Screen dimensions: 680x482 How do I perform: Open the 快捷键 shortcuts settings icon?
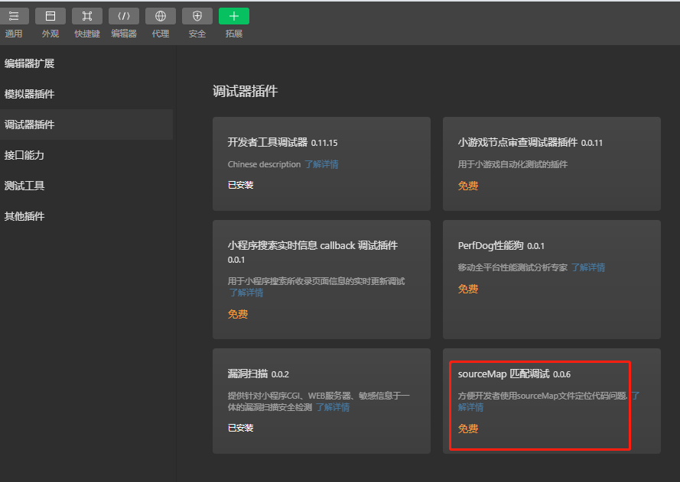coord(87,17)
